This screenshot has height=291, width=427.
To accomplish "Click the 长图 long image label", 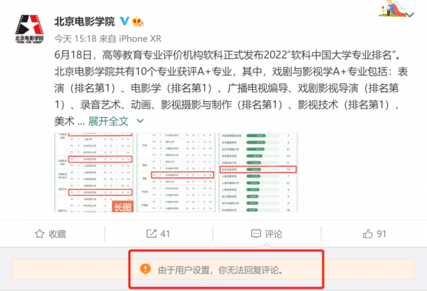I will tap(122, 207).
